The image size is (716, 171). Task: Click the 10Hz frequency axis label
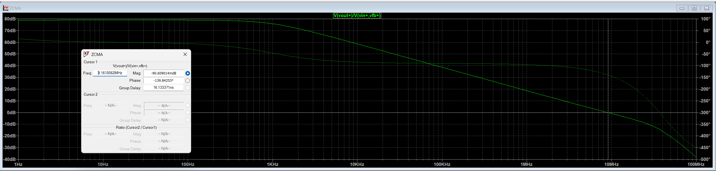coord(103,165)
